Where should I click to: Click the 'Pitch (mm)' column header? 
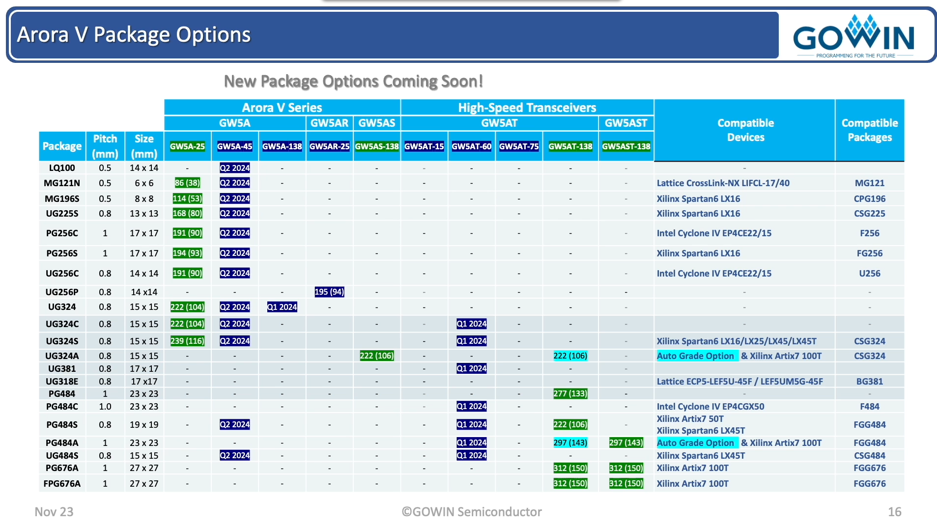tap(105, 146)
